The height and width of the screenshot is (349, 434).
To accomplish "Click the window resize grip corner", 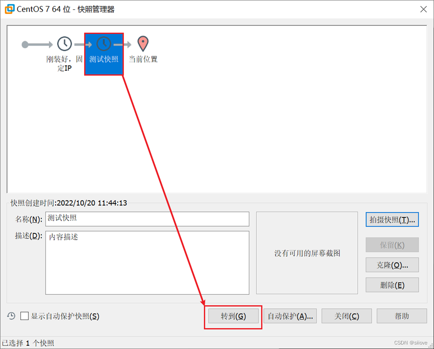I will (431, 346).
